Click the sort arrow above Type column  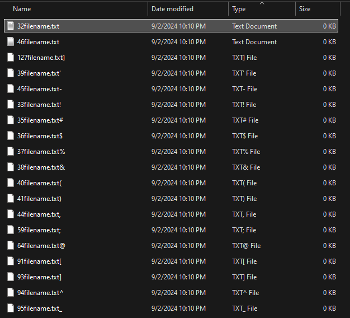(262, 3)
